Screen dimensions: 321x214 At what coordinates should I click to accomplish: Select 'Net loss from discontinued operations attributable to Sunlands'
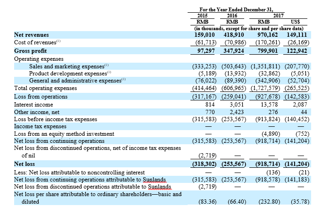pos(92,187)
